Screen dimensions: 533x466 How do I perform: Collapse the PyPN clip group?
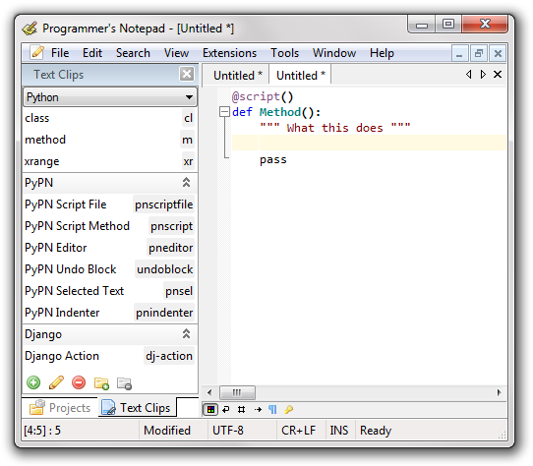coord(186,183)
